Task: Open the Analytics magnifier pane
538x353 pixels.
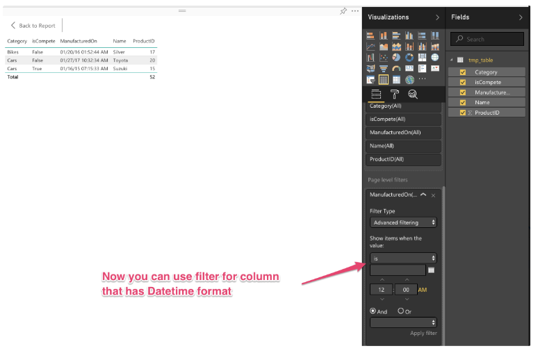Action: [x=412, y=95]
